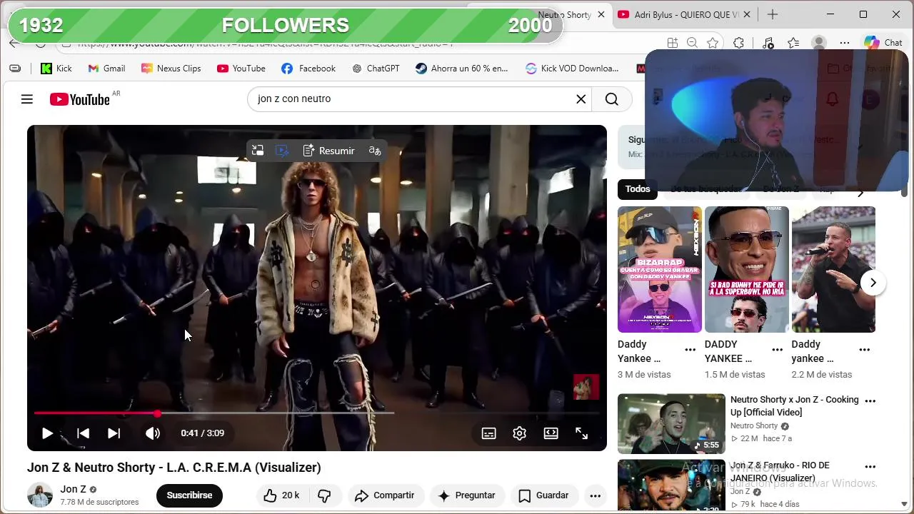The width and height of the screenshot is (914, 514).
Task: Open options for the third Daddy yankee short
Action: [x=864, y=350]
